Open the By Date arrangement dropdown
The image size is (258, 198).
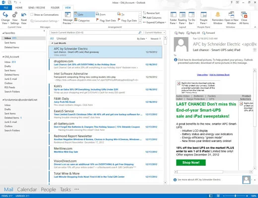click(x=142, y=39)
